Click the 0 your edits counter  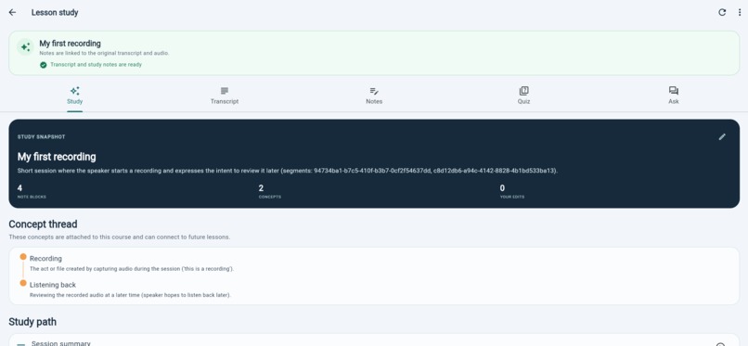512,191
